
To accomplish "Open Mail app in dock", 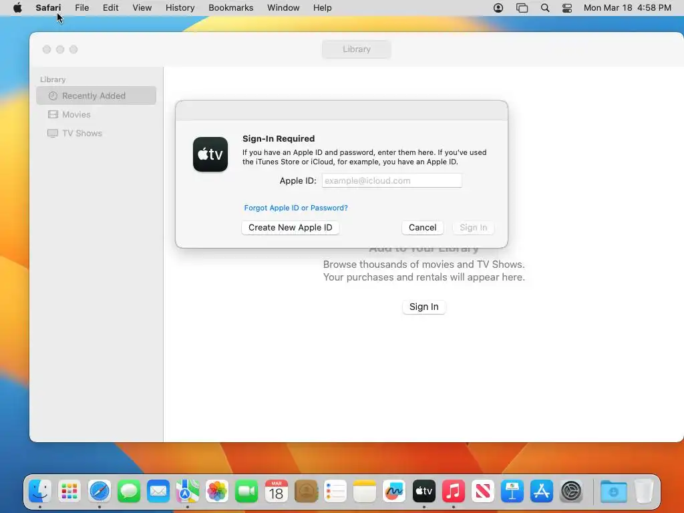I will coord(158,491).
